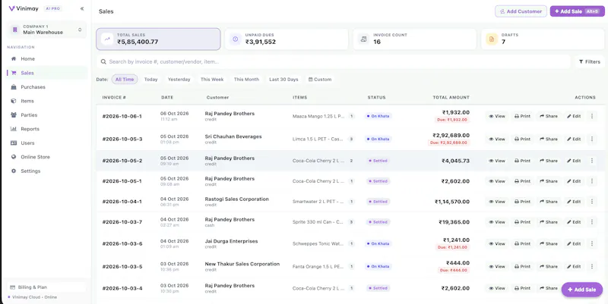This screenshot has width=608, height=304.
Task: Edit invoice #2026-10-03-5
Action: point(574,267)
